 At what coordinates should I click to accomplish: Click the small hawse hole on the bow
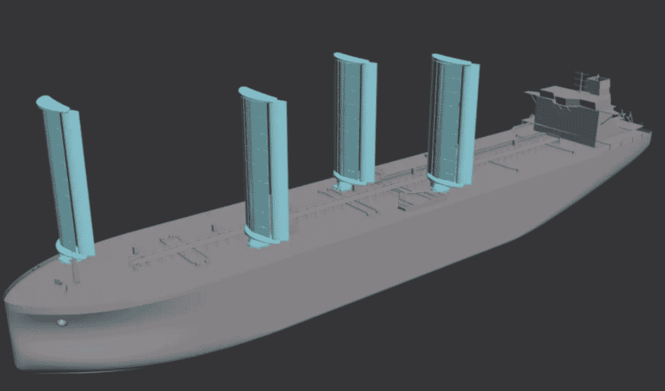62,322
